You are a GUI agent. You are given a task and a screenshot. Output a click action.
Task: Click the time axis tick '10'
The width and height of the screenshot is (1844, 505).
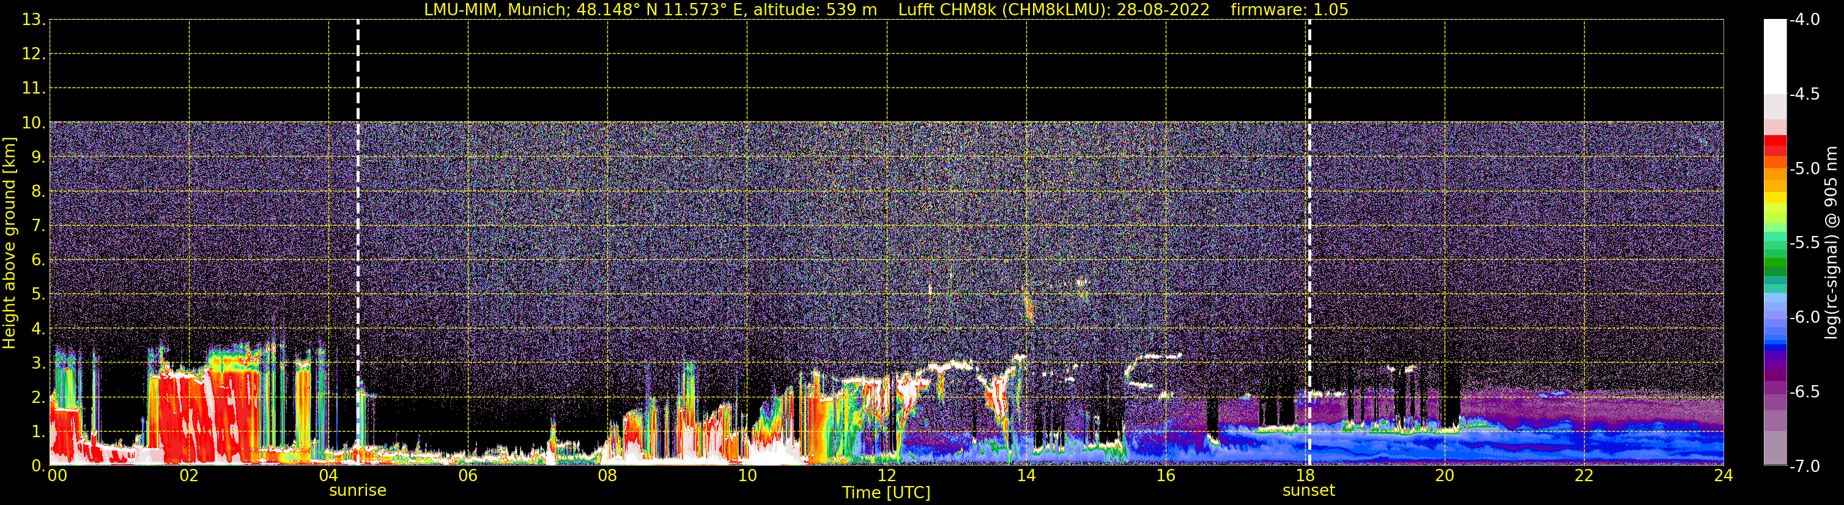(747, 476)
